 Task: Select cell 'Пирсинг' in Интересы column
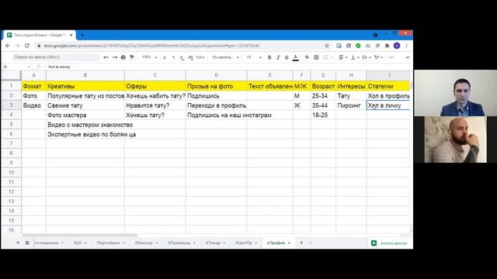[351, 105]
